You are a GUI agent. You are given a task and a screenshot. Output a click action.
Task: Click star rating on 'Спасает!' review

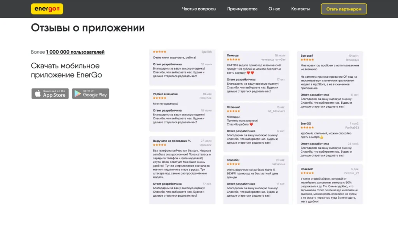(x=307, y=173)
